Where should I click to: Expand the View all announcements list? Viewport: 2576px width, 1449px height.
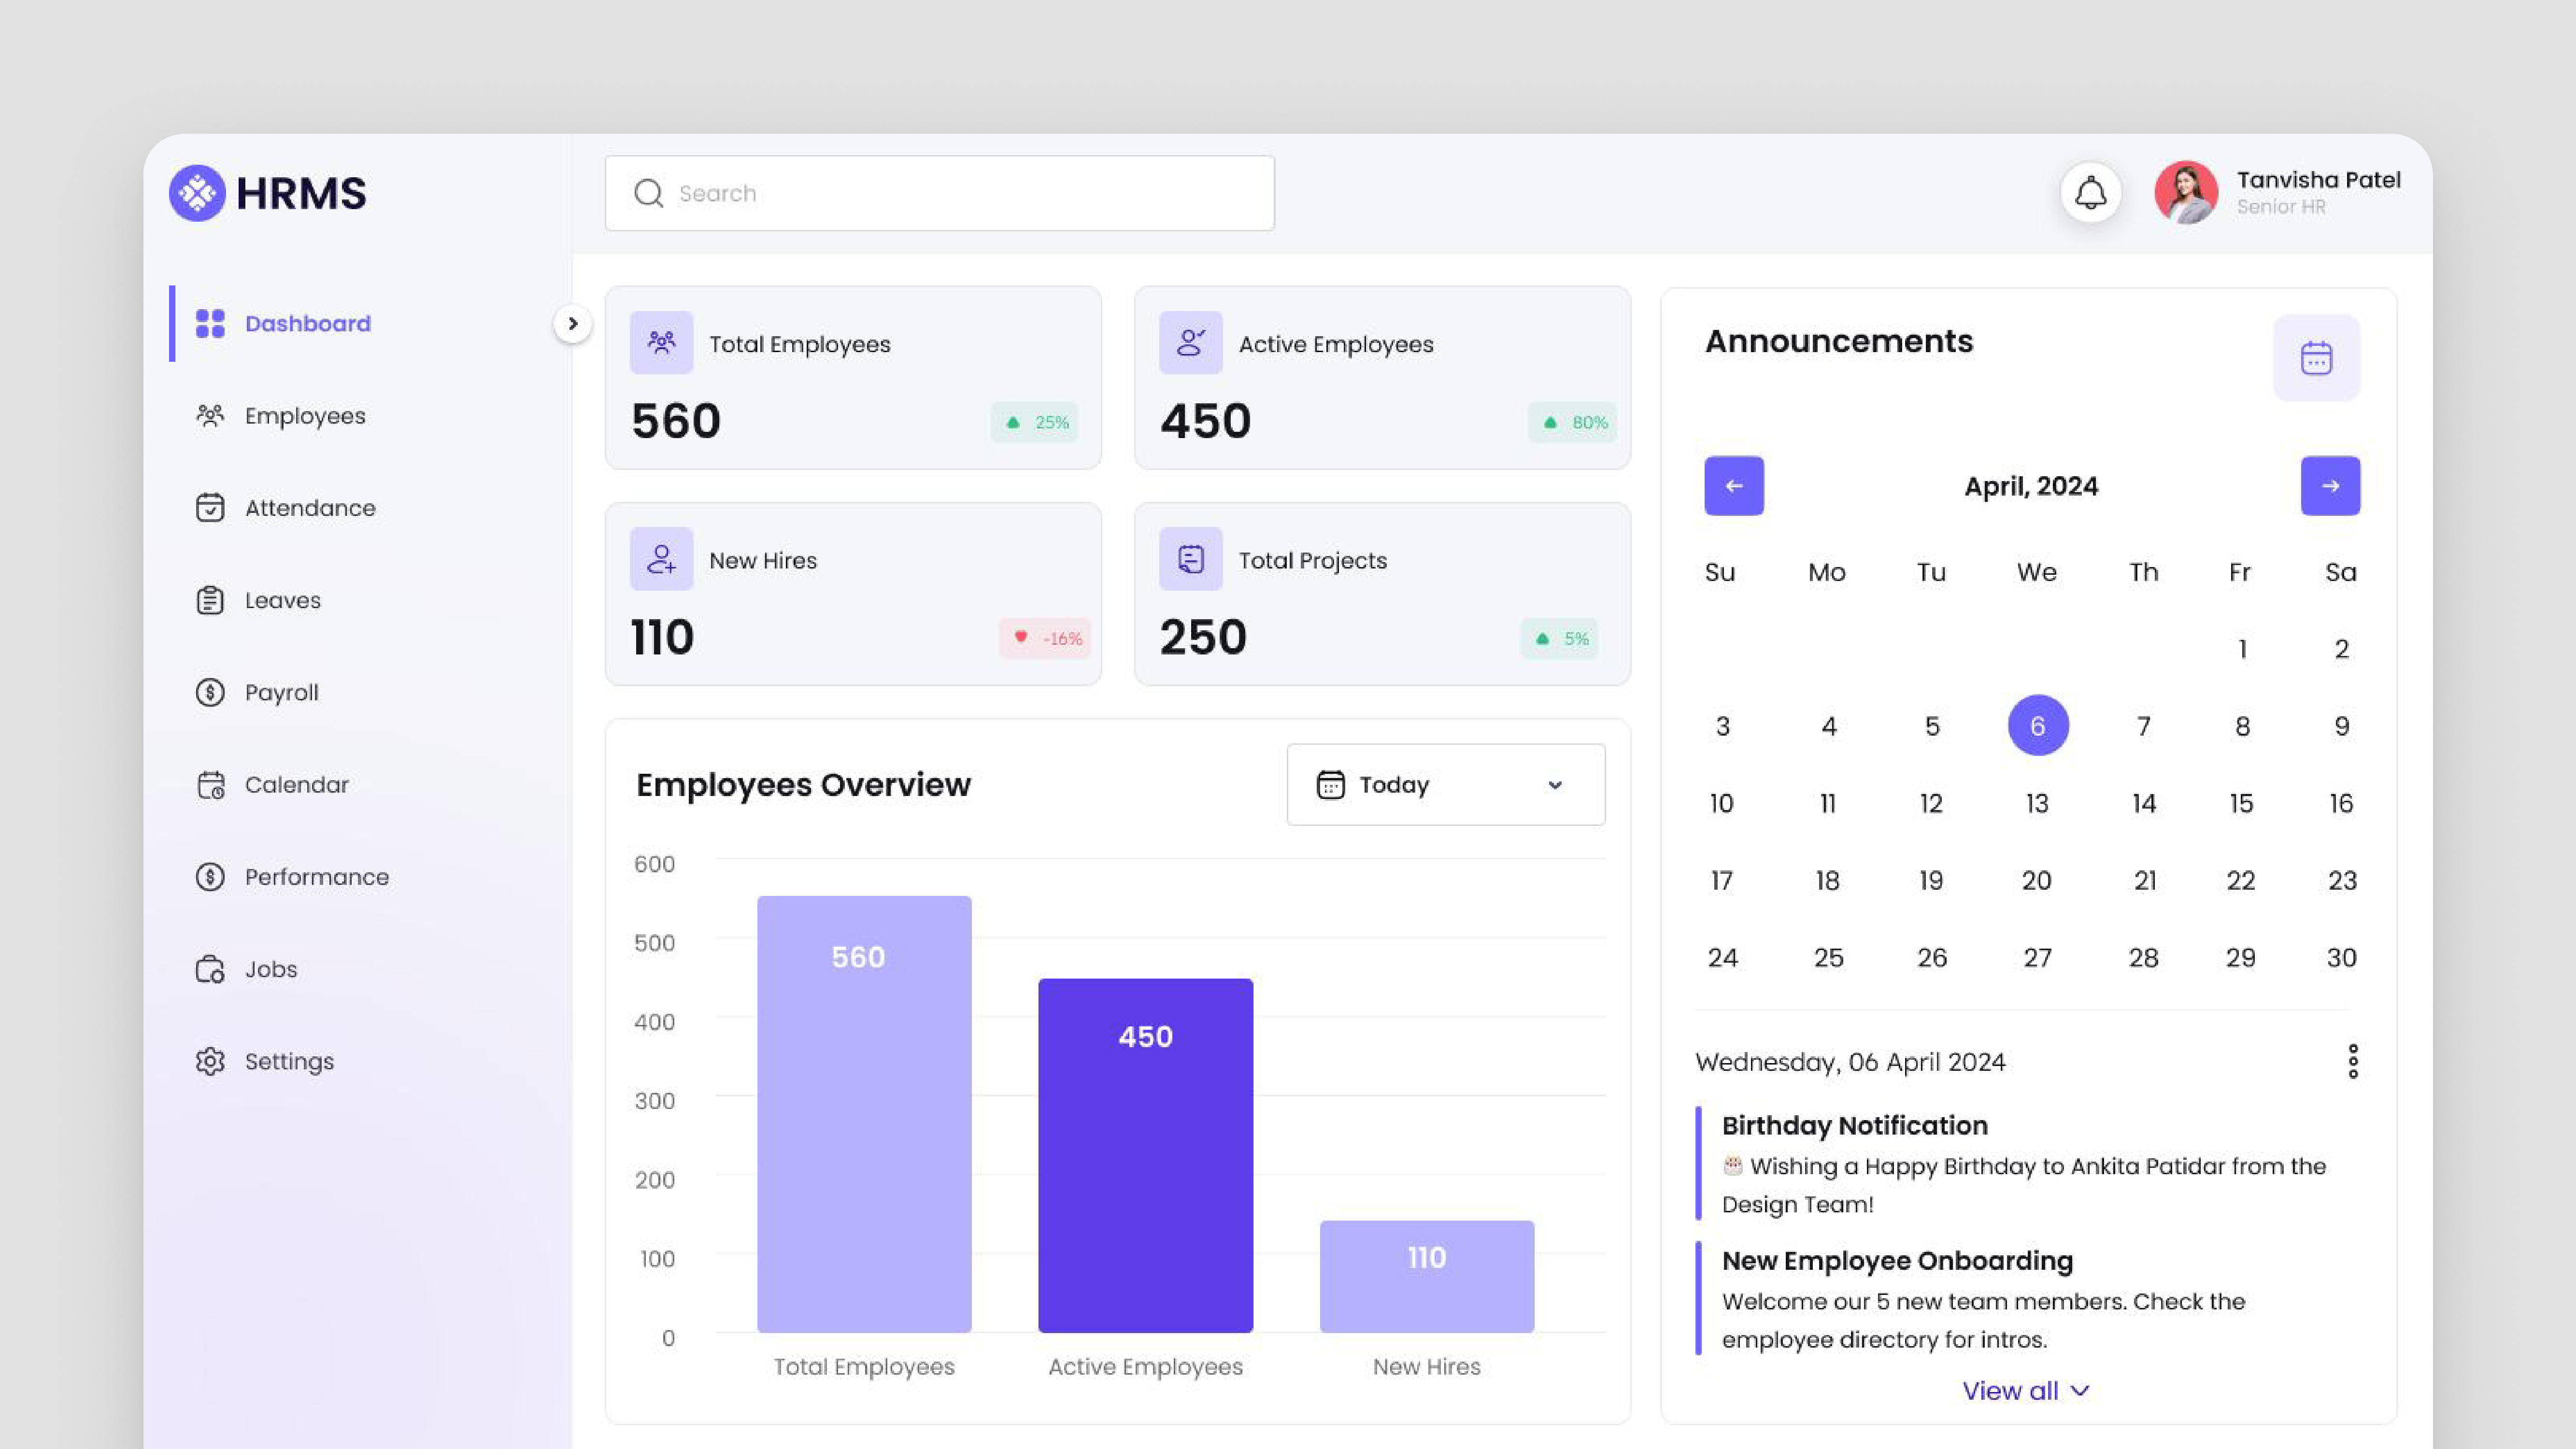[x=2027, y=1390]
